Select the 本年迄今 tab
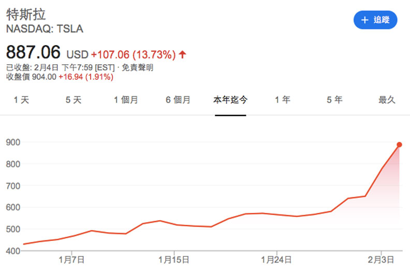 coord(230,100)
